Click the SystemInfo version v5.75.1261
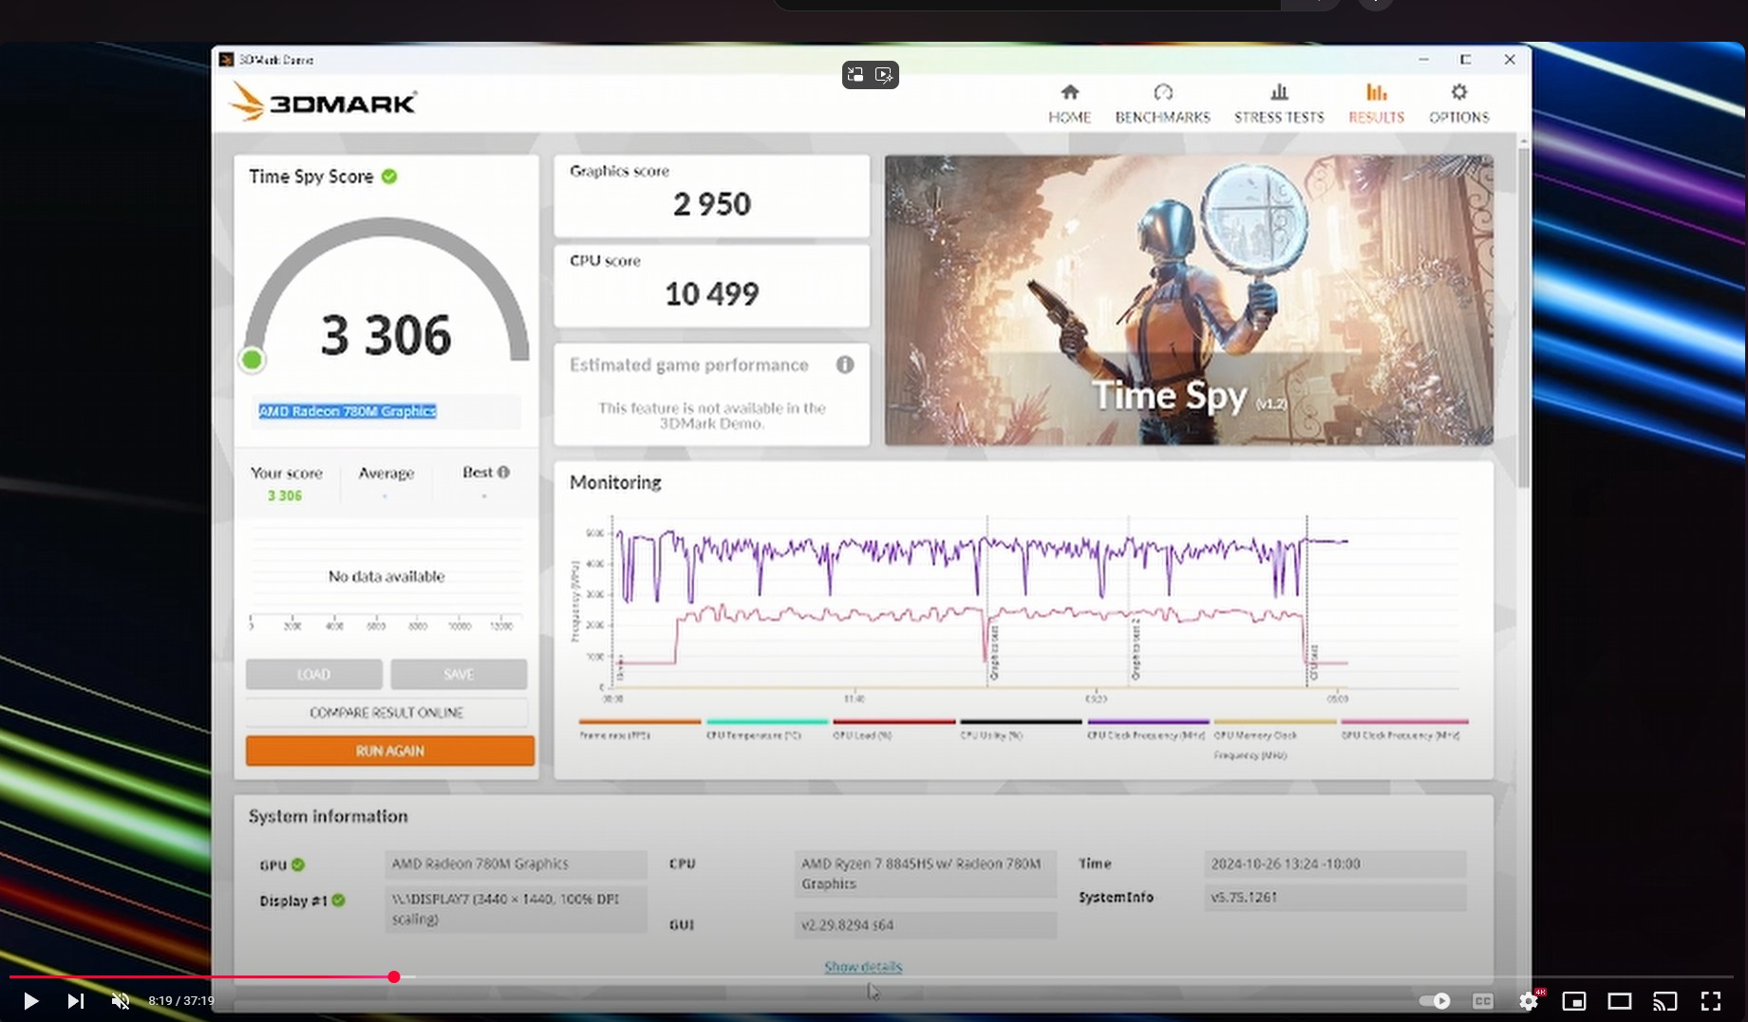The image size is (1748, 1022). click(1335, 897)
